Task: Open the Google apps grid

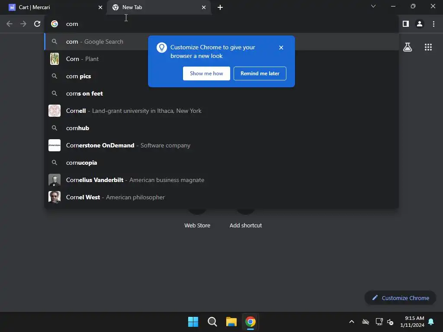Action: click(x=428, y=47)
